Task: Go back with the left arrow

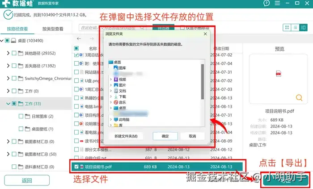Action: [79, 39]
